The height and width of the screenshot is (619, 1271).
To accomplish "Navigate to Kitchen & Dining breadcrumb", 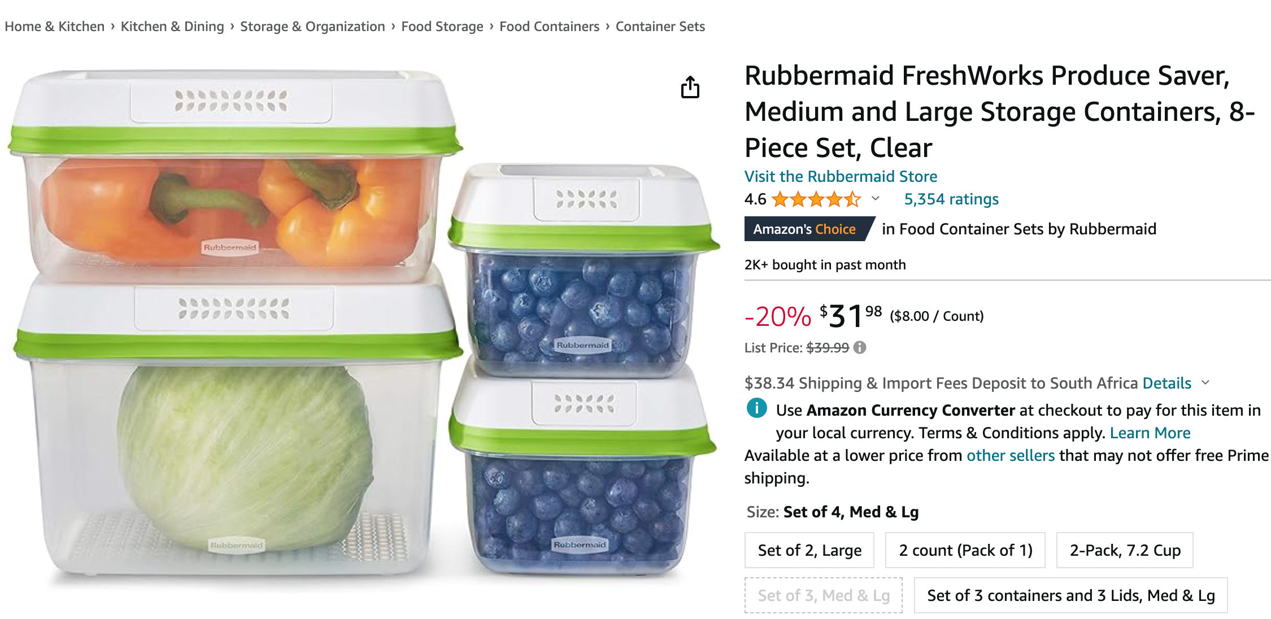I will (172, 26).
